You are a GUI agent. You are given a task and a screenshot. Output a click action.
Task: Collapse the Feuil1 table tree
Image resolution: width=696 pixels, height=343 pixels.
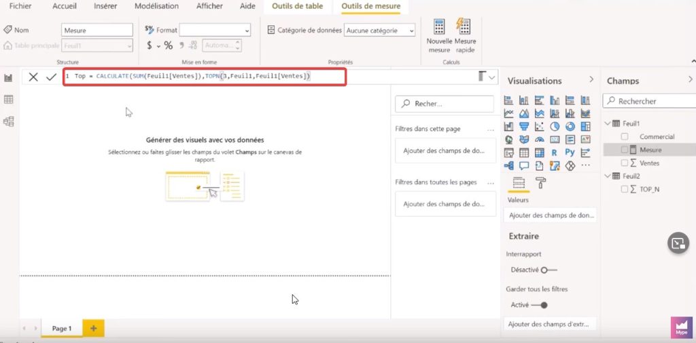point(608,123)
